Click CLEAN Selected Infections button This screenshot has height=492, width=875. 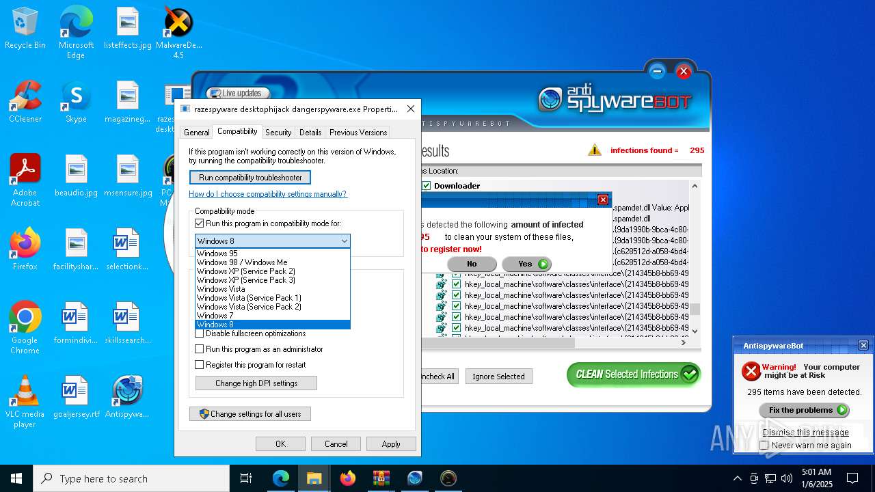[634, 374]
